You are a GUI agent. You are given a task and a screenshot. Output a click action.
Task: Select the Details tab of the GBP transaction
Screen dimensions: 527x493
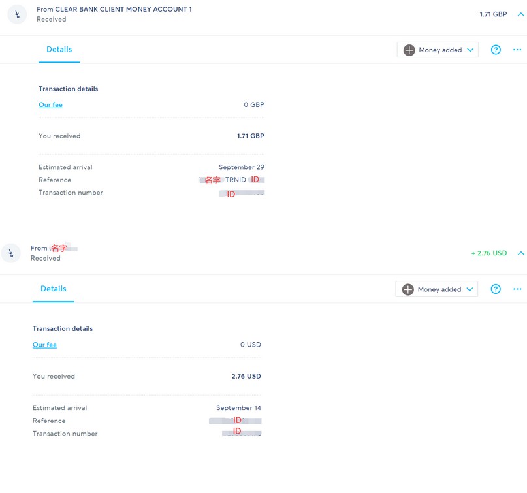pos(59,50)
